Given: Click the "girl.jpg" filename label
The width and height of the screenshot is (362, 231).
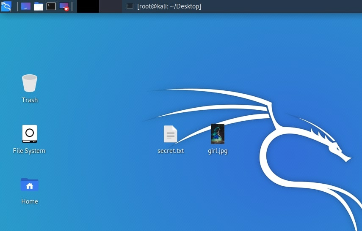Looking at the screenshot, I should [218, 150].
